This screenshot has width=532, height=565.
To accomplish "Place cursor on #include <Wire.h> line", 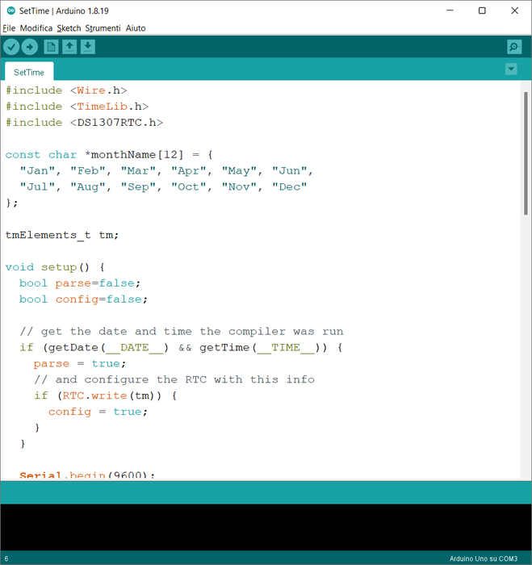I will coord(66,90).
